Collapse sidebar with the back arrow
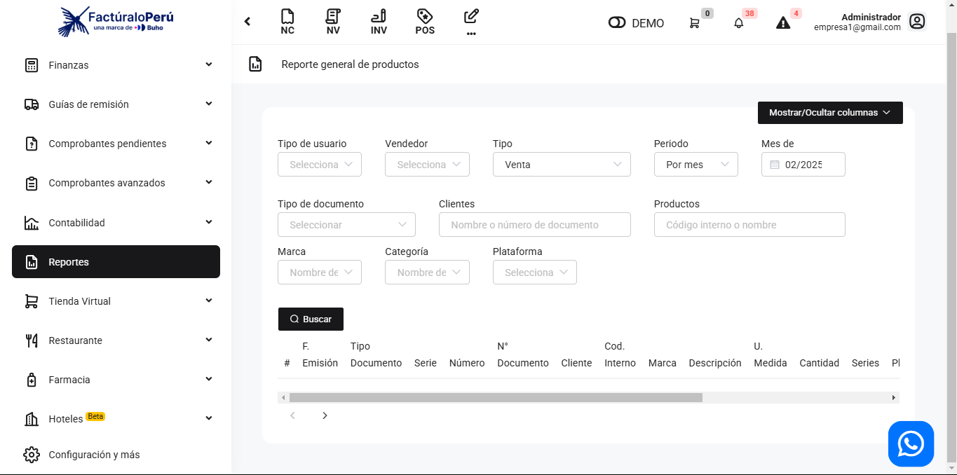This screenshot has height=475, width=957. point(247,22)
